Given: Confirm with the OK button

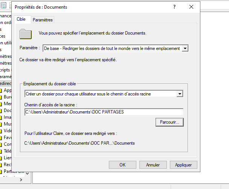Looking at the screenshot, I should click(x=122, y=165).
